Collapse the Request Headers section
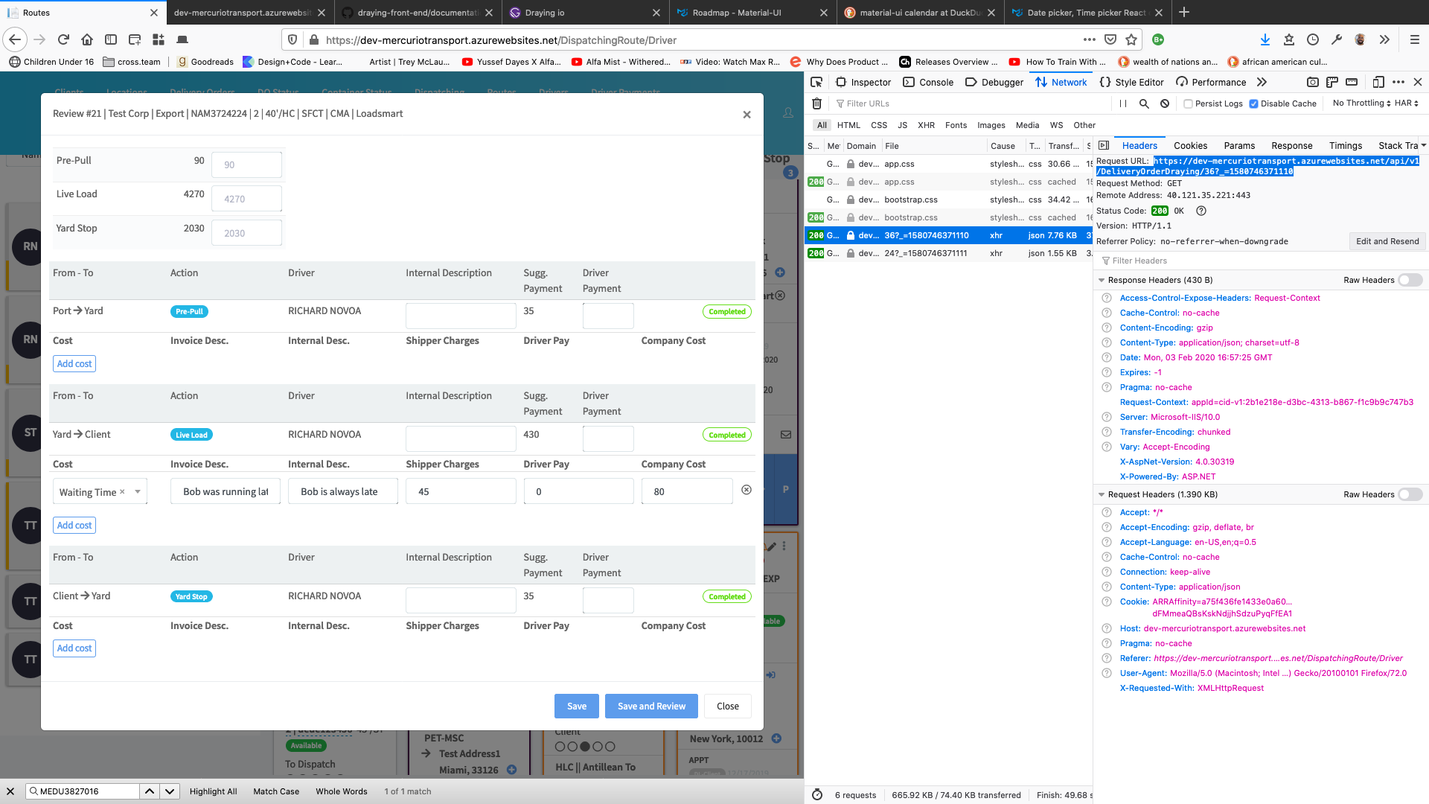The height and width of the screenshot is (804, 1429). coord(1102,494)
